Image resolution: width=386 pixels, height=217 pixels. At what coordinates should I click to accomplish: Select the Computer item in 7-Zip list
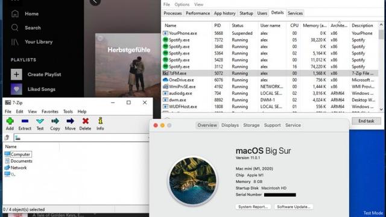click(18, 154)
